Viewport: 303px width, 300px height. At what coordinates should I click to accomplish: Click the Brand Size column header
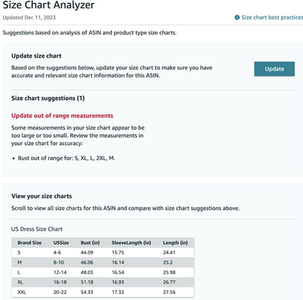[29, 243]
